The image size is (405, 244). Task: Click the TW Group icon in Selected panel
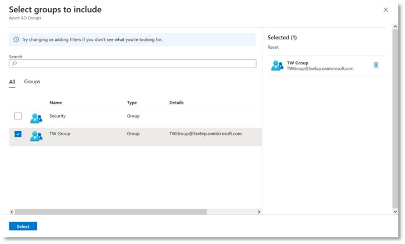(x=277, y=66)
